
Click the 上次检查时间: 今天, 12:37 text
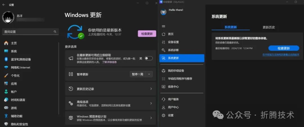coord(104,34)
